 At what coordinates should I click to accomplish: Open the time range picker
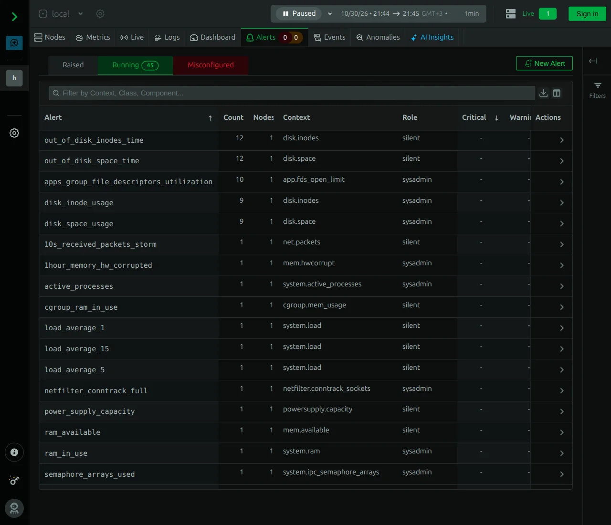click(410, 14)
